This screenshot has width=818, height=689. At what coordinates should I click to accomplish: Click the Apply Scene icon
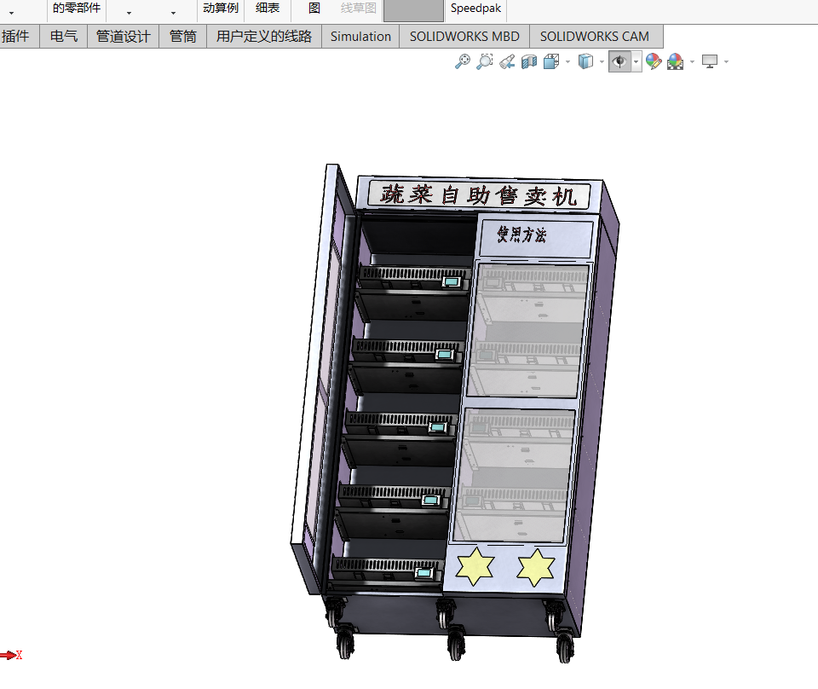coord(675,61)
